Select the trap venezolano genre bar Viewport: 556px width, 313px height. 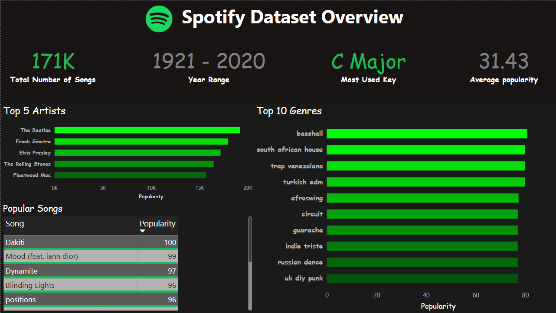tap(425, 166)
